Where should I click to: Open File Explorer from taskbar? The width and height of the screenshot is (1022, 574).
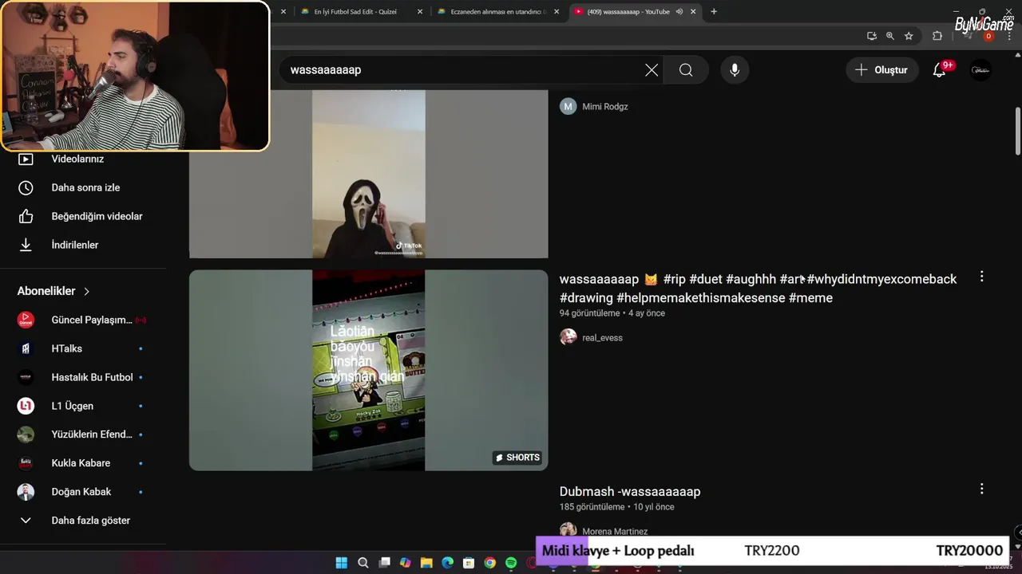[426, 563]
